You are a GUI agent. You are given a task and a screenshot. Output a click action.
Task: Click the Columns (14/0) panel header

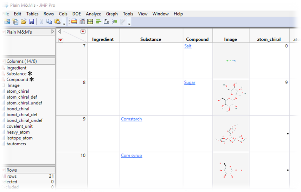point(29,61)
